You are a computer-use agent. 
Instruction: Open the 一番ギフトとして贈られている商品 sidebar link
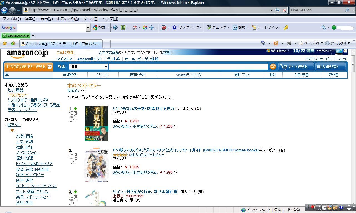(x=34, y=105)
